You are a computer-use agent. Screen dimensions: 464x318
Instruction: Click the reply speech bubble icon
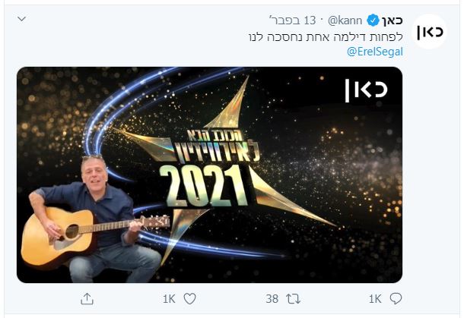(395, 298)
